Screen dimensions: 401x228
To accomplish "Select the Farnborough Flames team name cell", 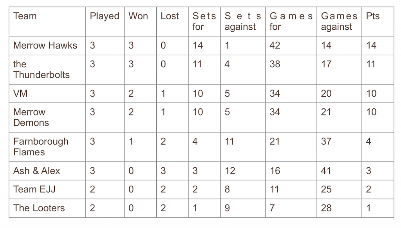I will coord(41,147).
